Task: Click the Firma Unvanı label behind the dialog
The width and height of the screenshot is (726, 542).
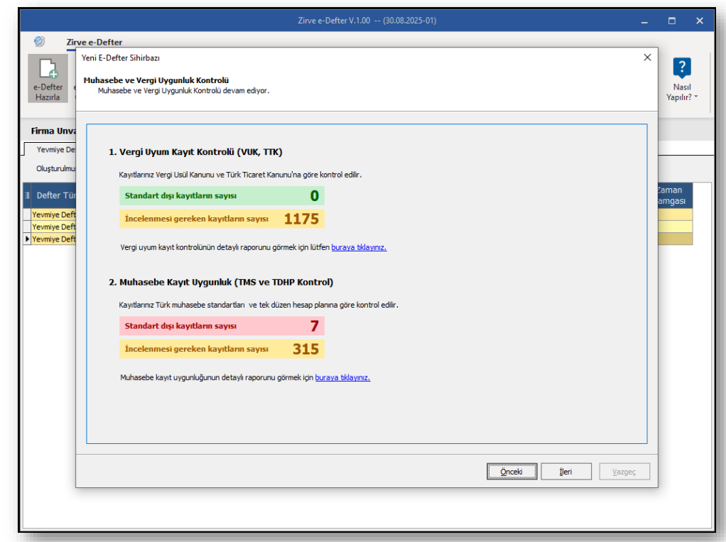Action: pos(53,131)
